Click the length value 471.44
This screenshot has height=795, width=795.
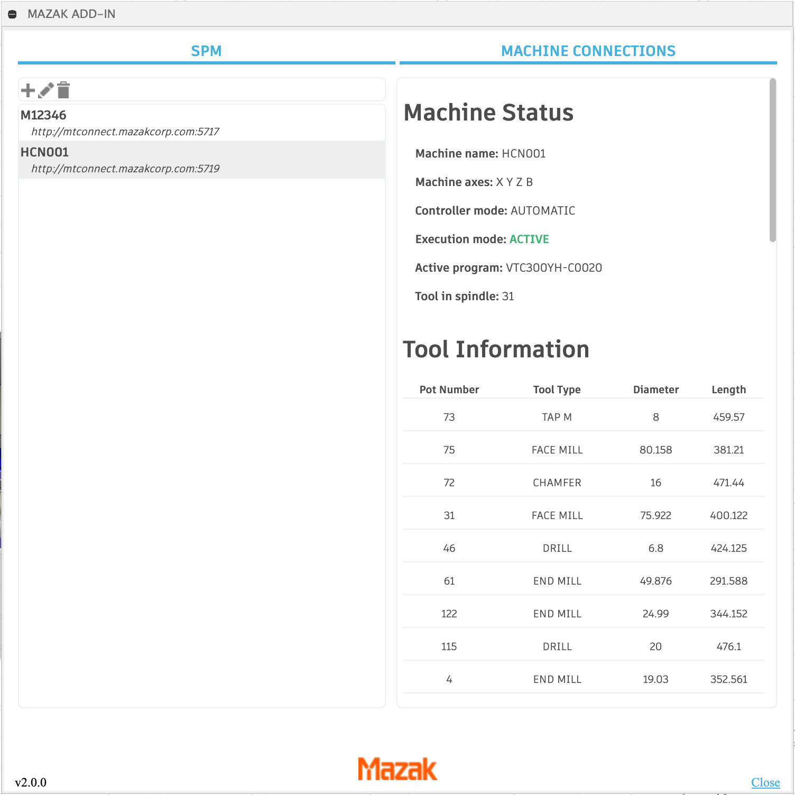coord(729,483)
